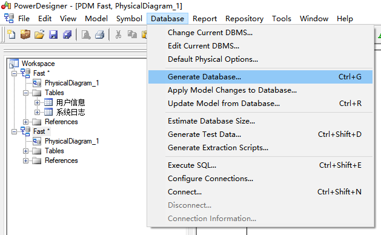
Task: Click the Open folder toolbar icon
Action: coord(39,35)
